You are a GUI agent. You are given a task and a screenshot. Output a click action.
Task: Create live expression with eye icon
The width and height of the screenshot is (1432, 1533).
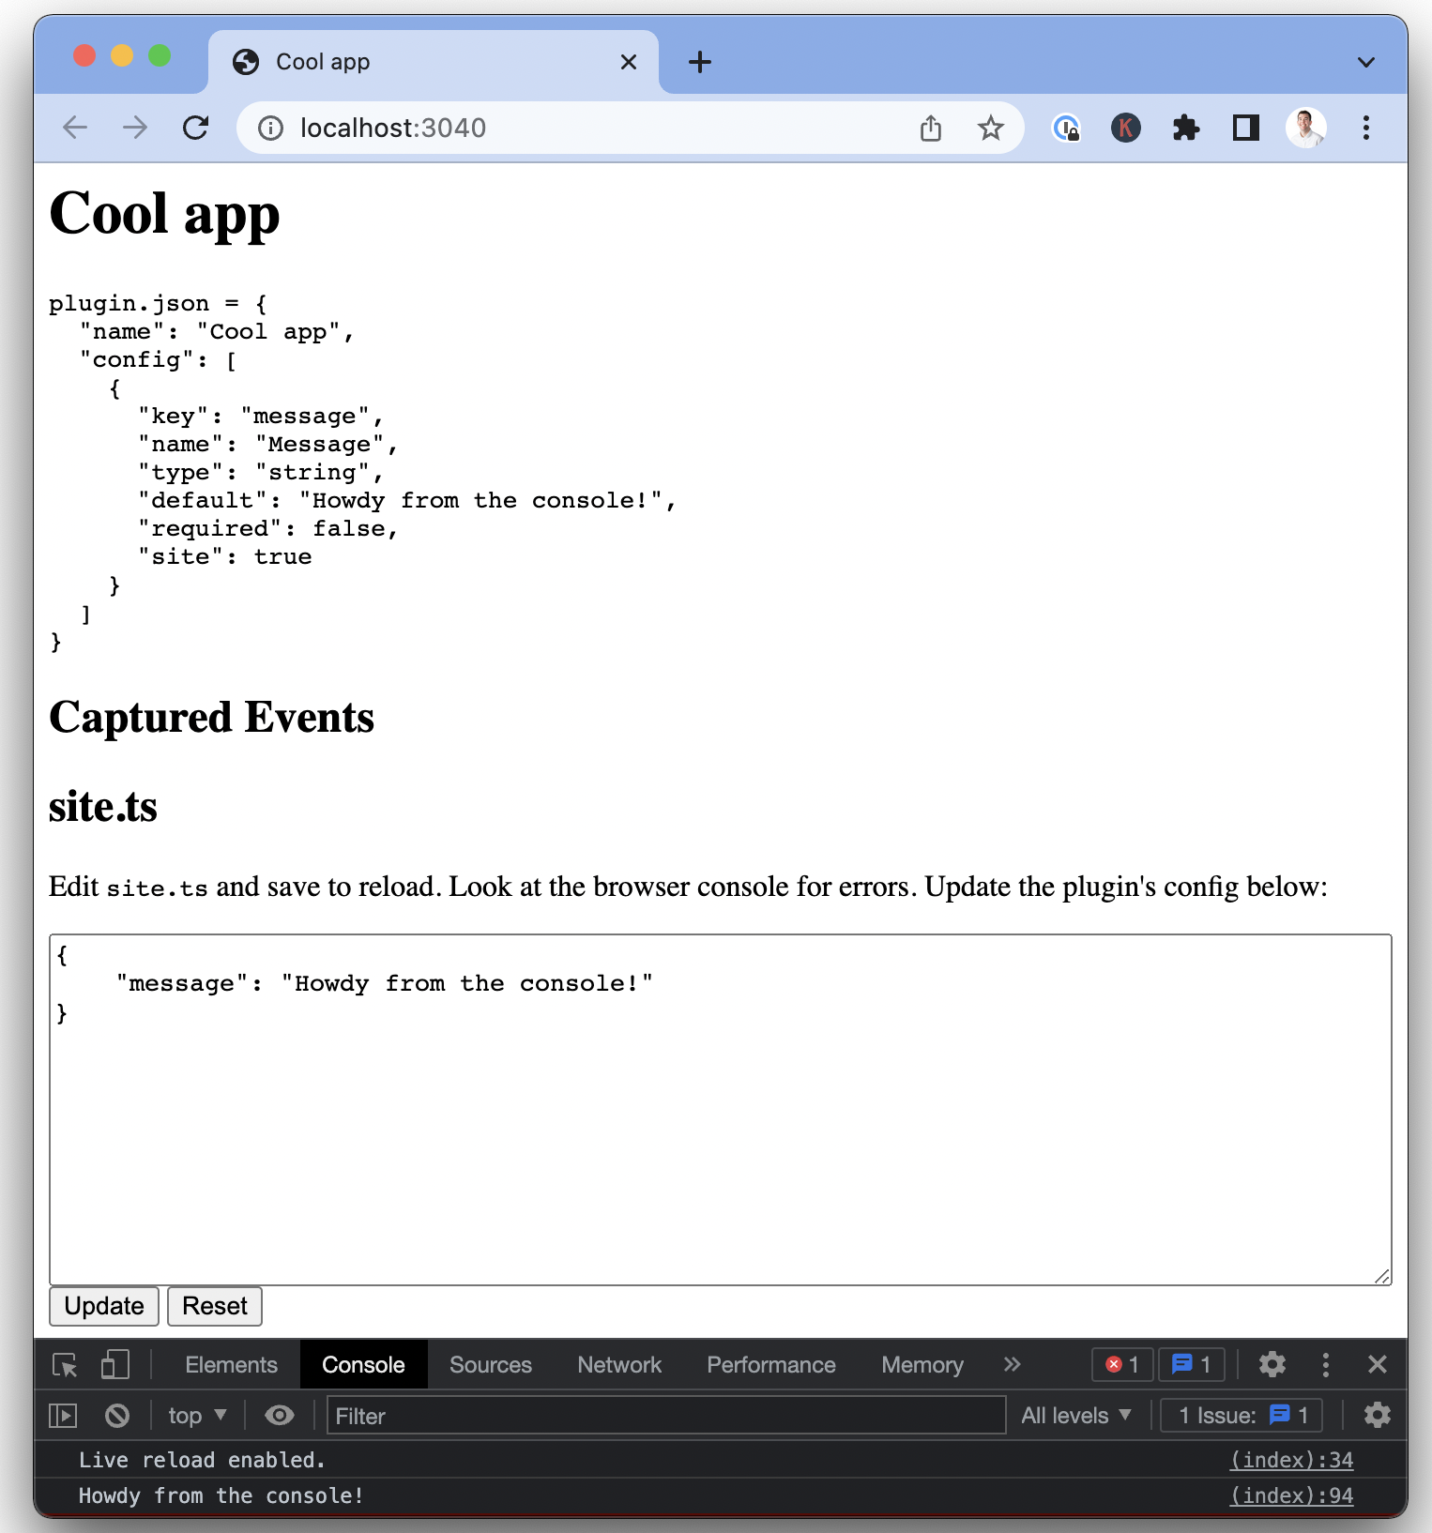pyautogui.click(x=279, y=1415)
